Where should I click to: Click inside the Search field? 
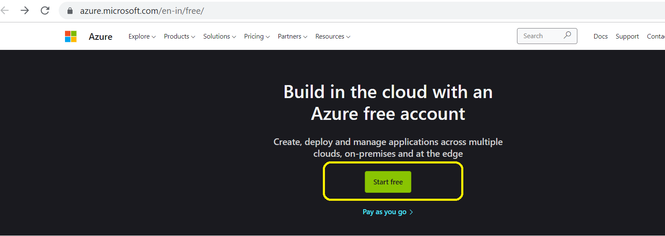547,36
